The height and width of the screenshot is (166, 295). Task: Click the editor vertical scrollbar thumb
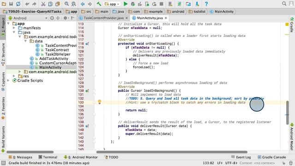click(287, 113)
